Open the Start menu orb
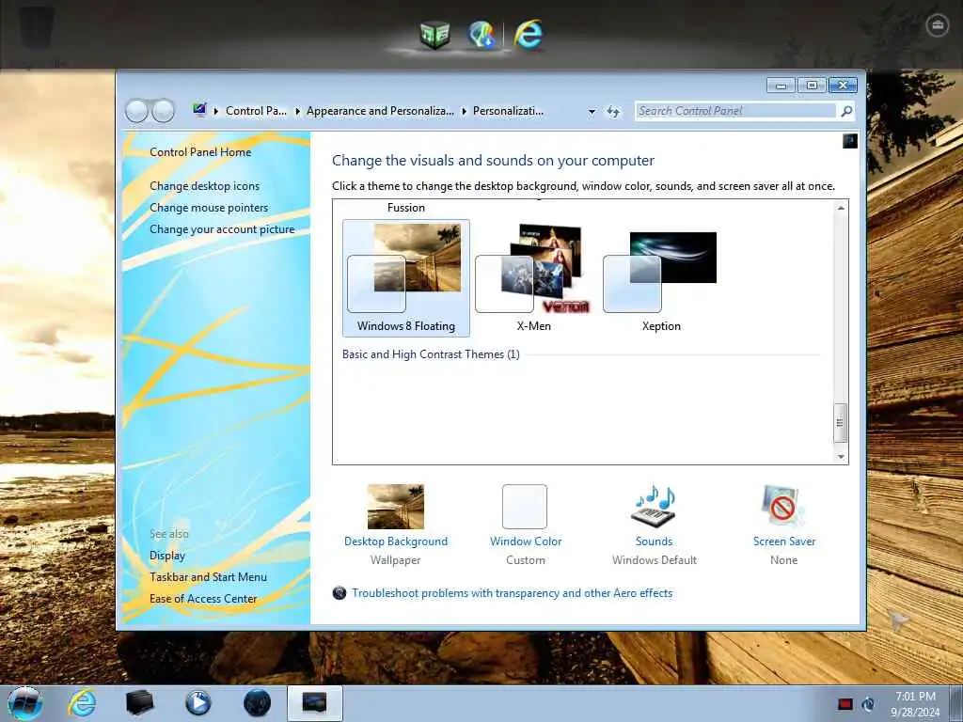The width and height of the screenshot is (963, 722). click(25, 703)
